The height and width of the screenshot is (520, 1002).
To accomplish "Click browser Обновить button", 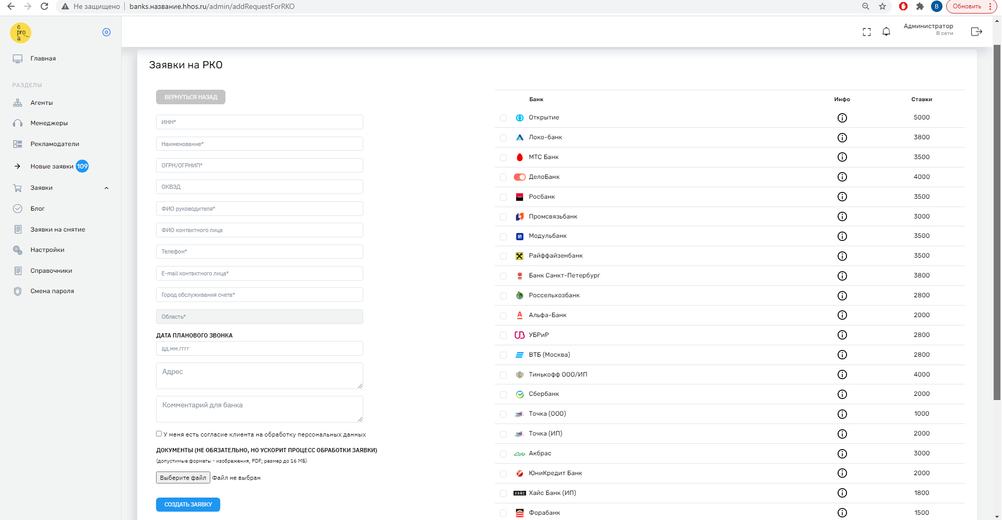I will click(967, 6).
